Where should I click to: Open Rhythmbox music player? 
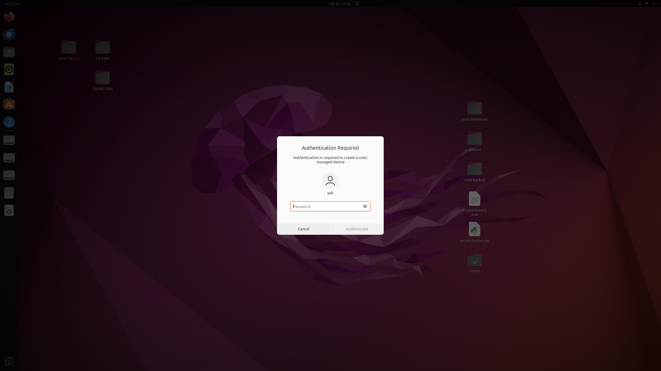pos(9,69)
